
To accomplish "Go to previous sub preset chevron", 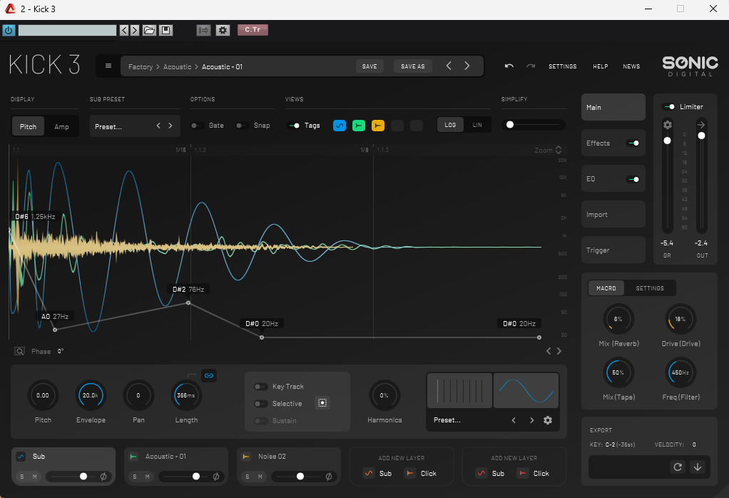I will [x=158, y=126].
